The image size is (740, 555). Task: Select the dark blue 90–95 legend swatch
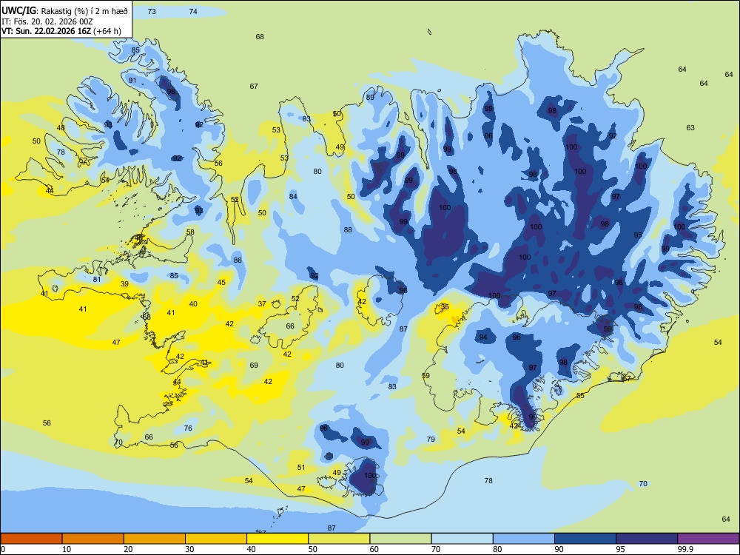pyautogui.click(x=585, y=539)
